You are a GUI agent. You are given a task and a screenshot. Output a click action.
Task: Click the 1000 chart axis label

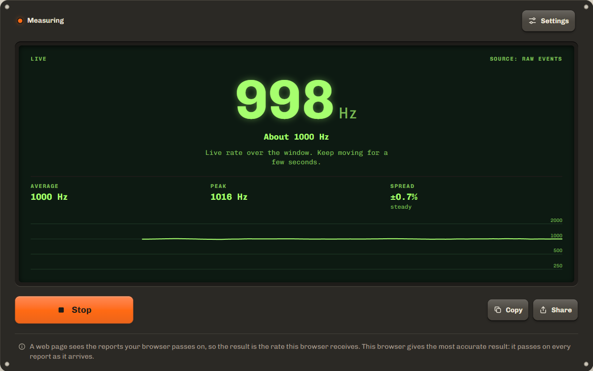[x=556, y=235]
